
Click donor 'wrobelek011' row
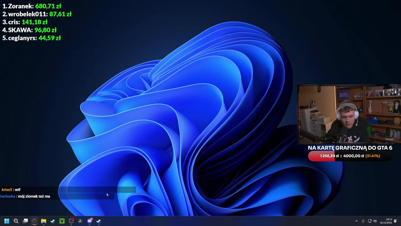[x=37, y=14]
